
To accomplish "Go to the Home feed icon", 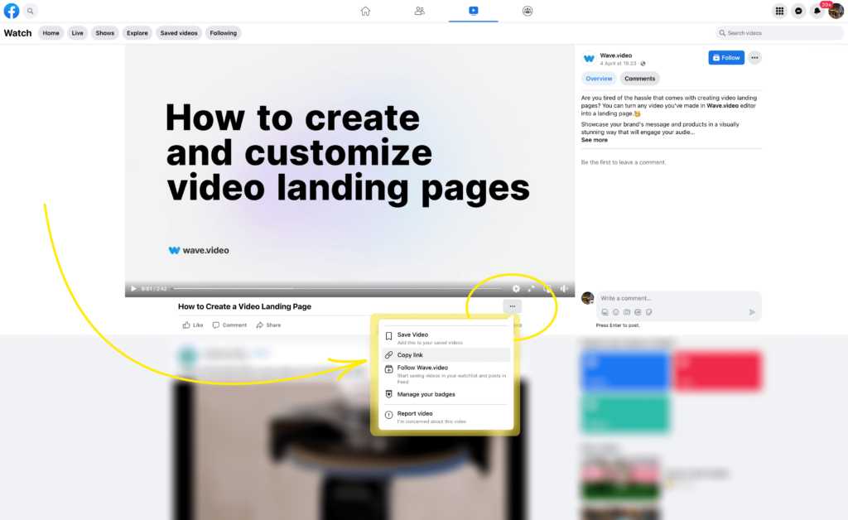I will tap(365, 11).
